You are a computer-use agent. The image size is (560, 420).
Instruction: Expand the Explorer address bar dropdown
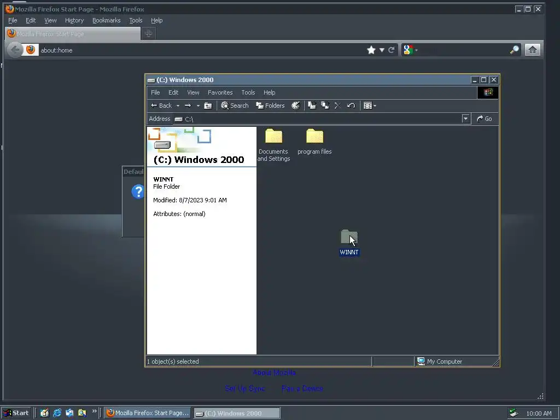pyautogui.click(x=465, y=119)
